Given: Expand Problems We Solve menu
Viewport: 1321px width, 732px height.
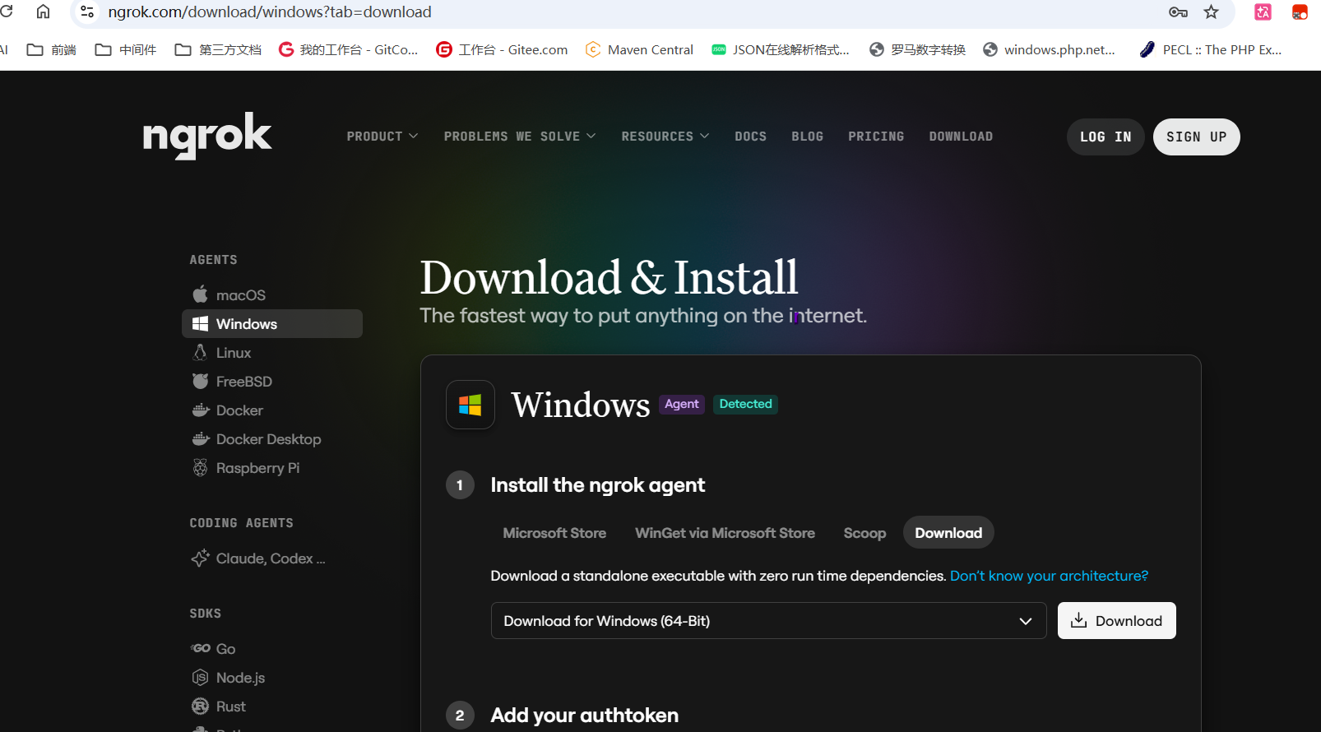Looking at the screenshot, I should (x=520, y=137).
